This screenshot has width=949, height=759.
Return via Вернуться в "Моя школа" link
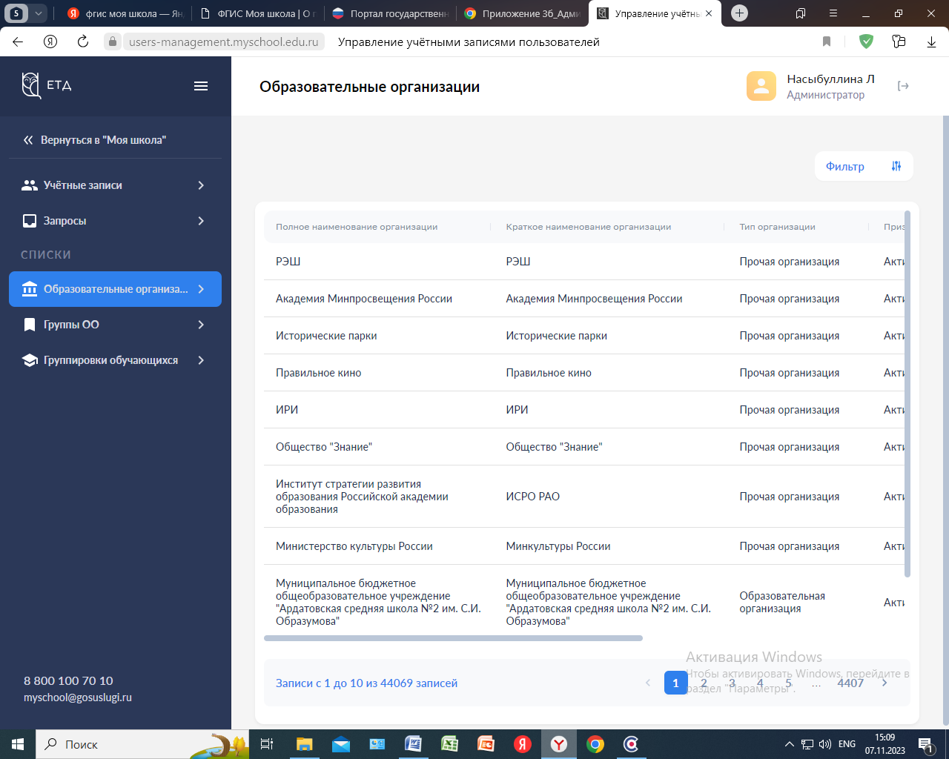coord(103,140)
